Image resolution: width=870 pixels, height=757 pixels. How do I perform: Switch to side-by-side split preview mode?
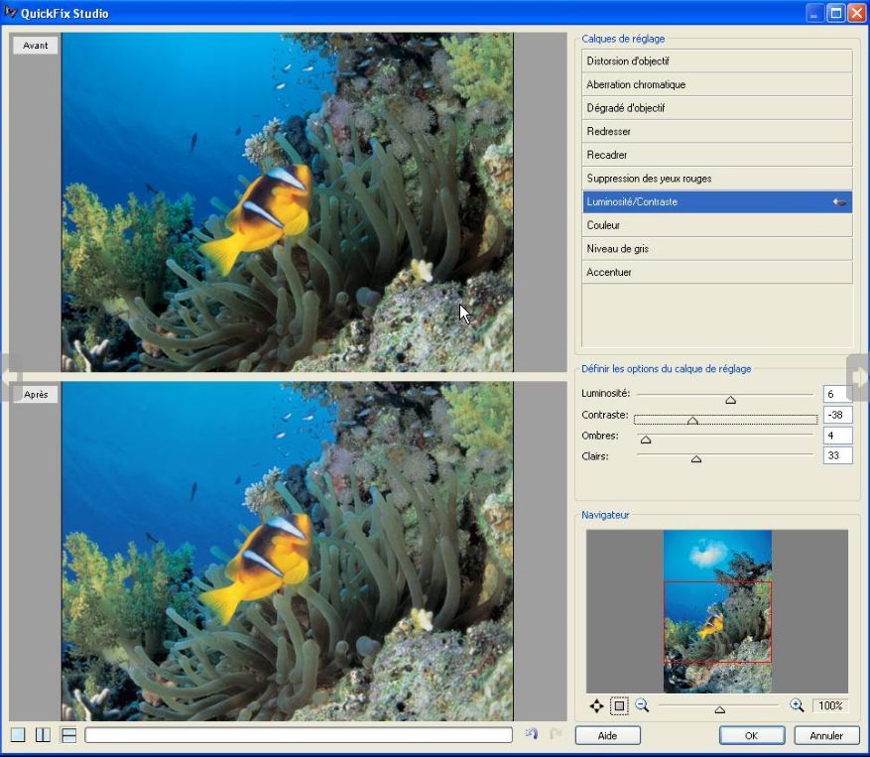click(x=43, y=735)
